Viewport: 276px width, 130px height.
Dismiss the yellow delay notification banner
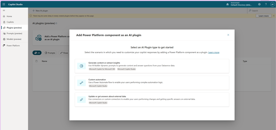point(273,16)
